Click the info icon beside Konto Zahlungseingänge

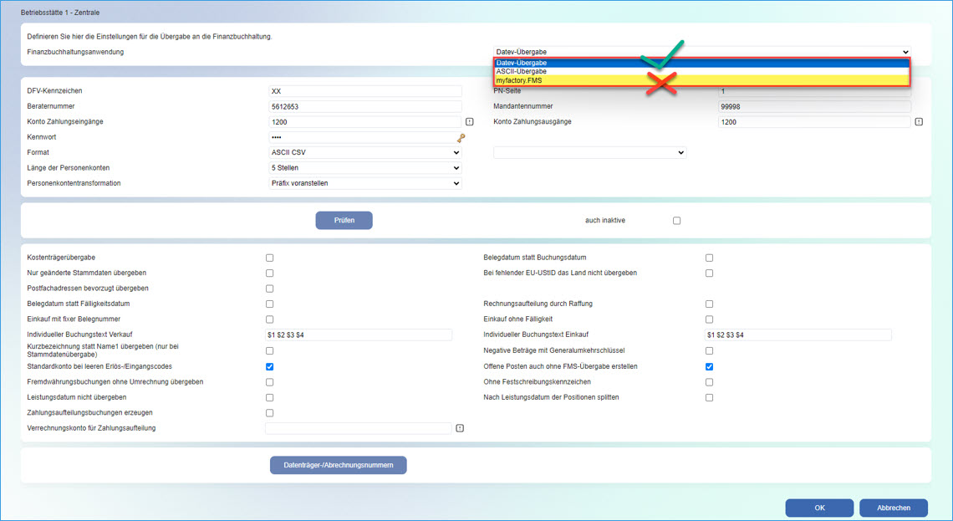pos(468,122)
